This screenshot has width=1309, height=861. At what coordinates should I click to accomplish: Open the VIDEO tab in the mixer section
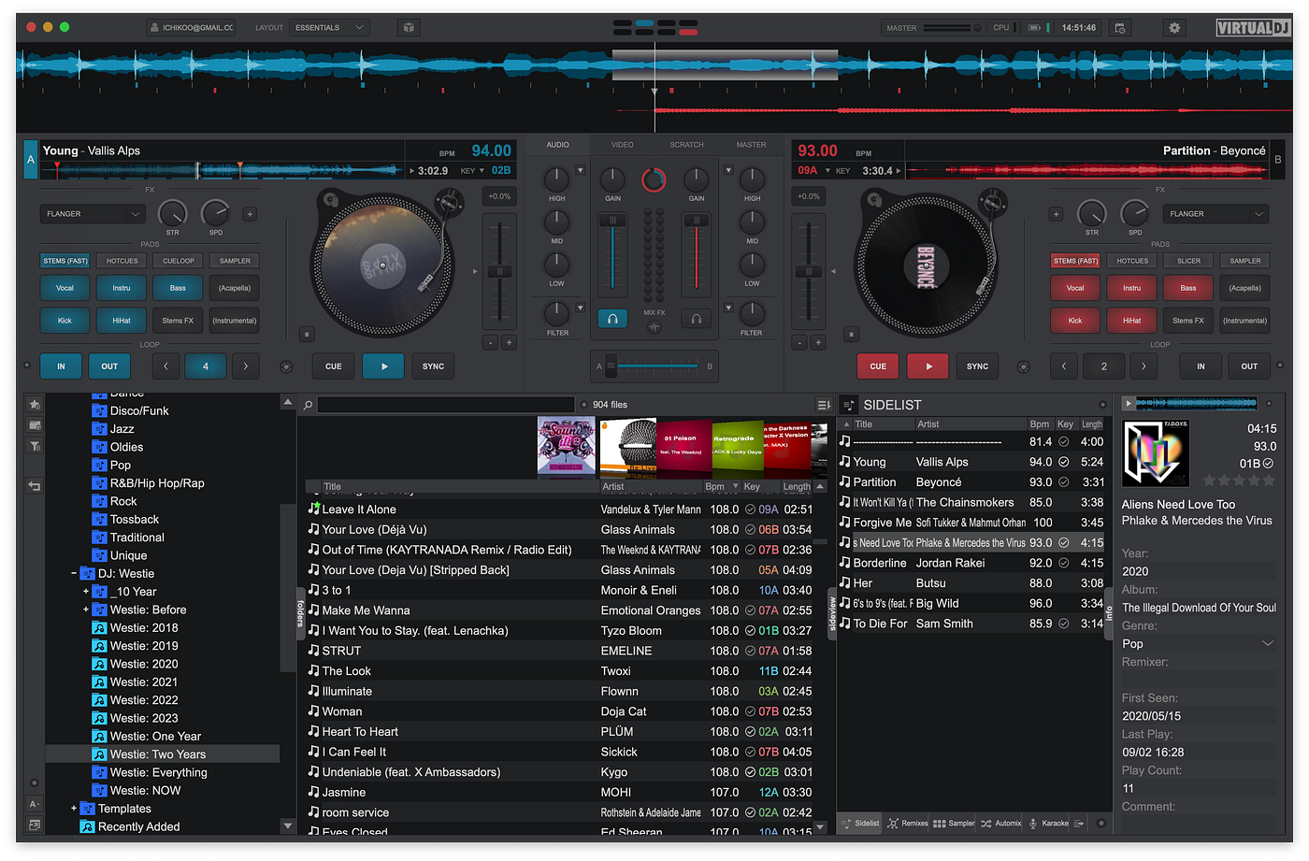coord(621,145)
